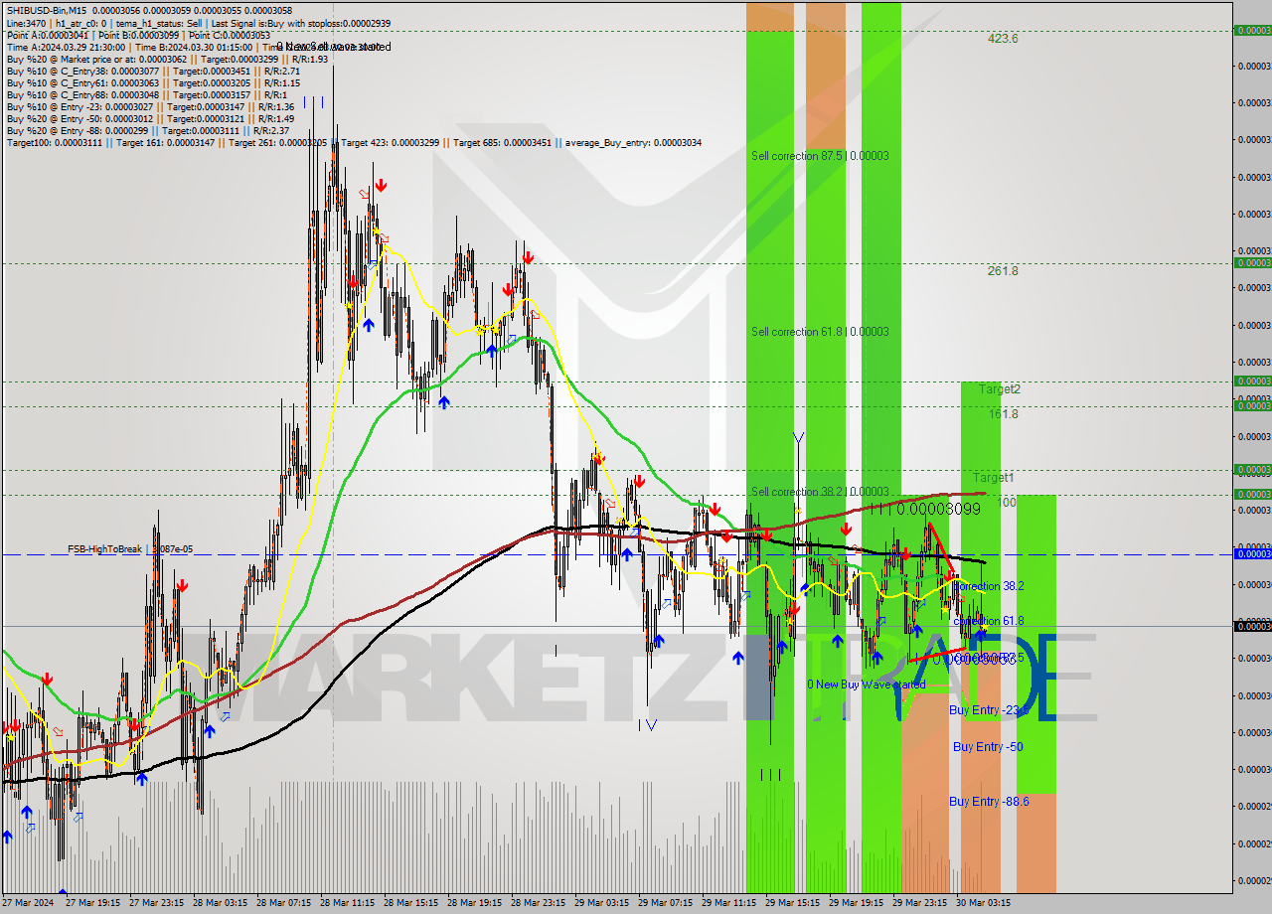
Task: Select the 'Buy Entry -50' label
Action: coord(988,747)
